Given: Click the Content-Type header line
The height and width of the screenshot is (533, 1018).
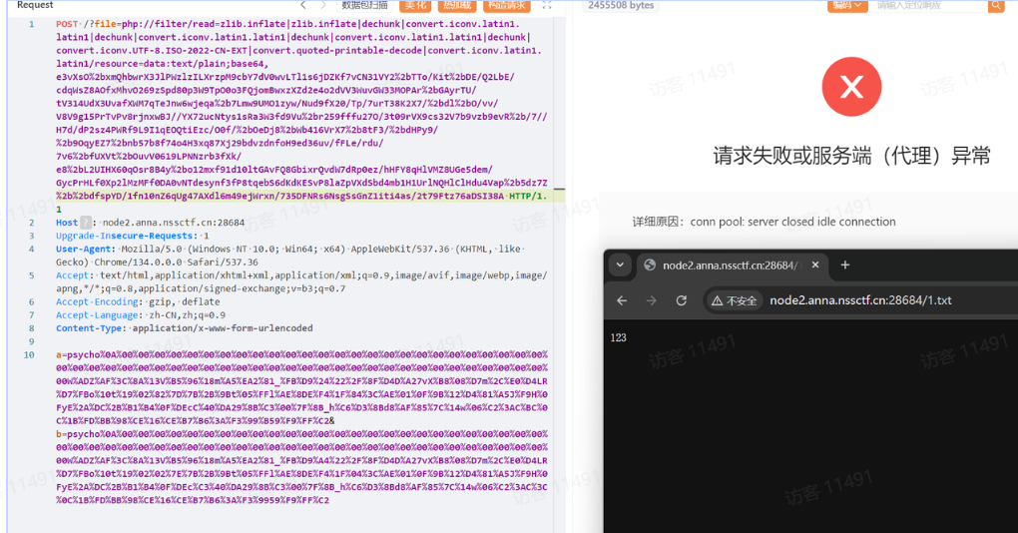Looking at the screenshot, I should tap(185, 327).
